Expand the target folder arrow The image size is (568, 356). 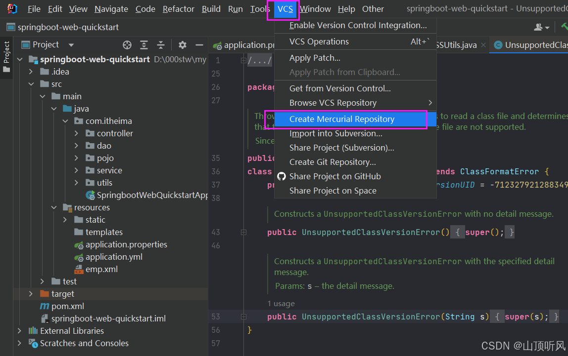click(31, 294)
